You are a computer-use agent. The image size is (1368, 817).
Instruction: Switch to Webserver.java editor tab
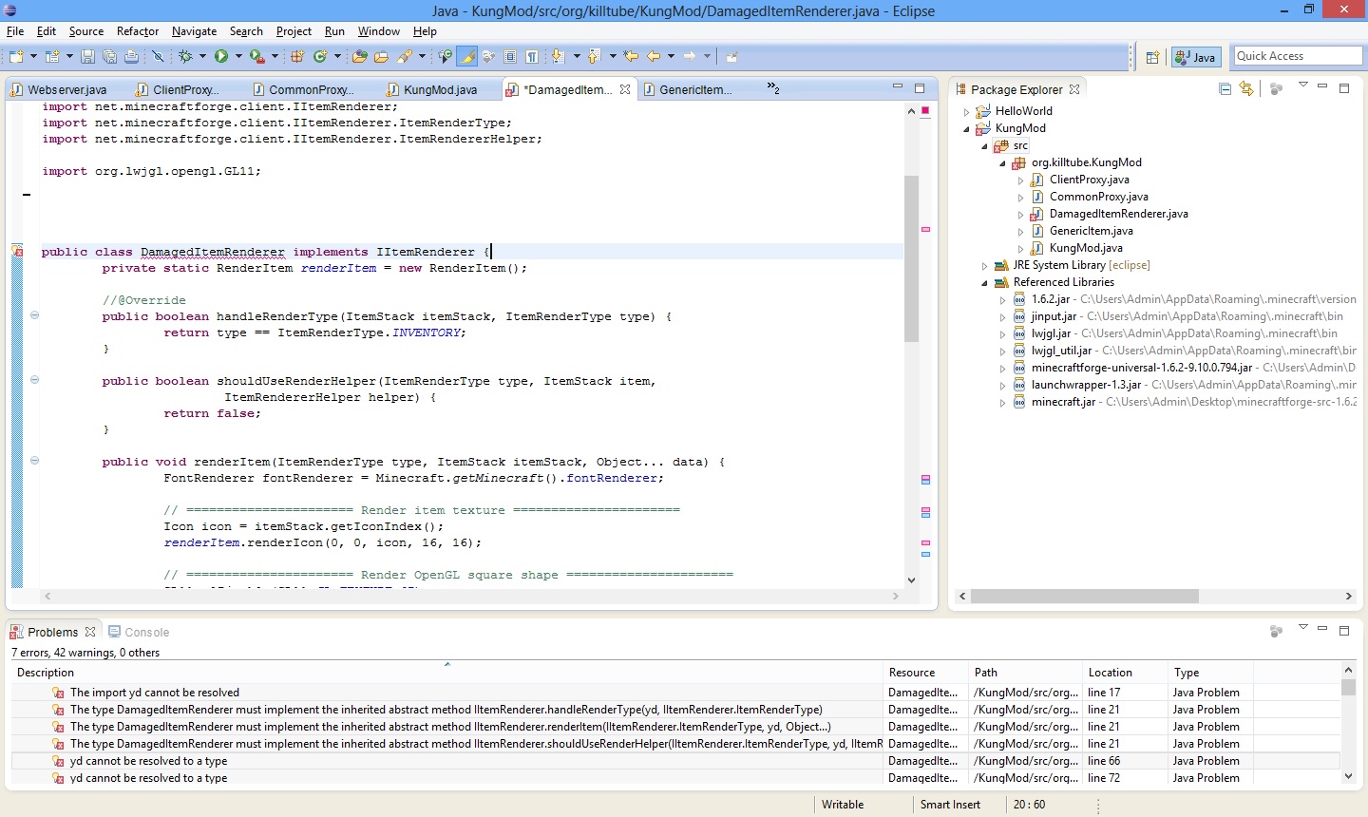click(59, 89)
